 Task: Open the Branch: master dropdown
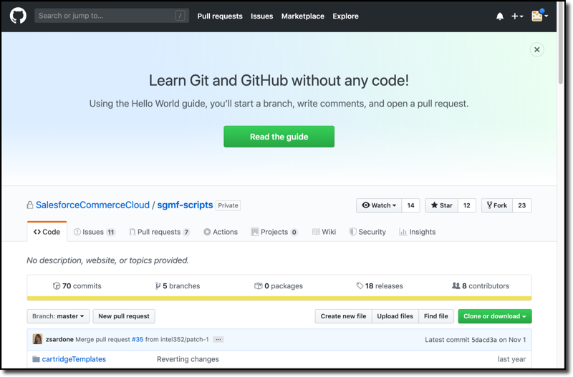[58, 316]
